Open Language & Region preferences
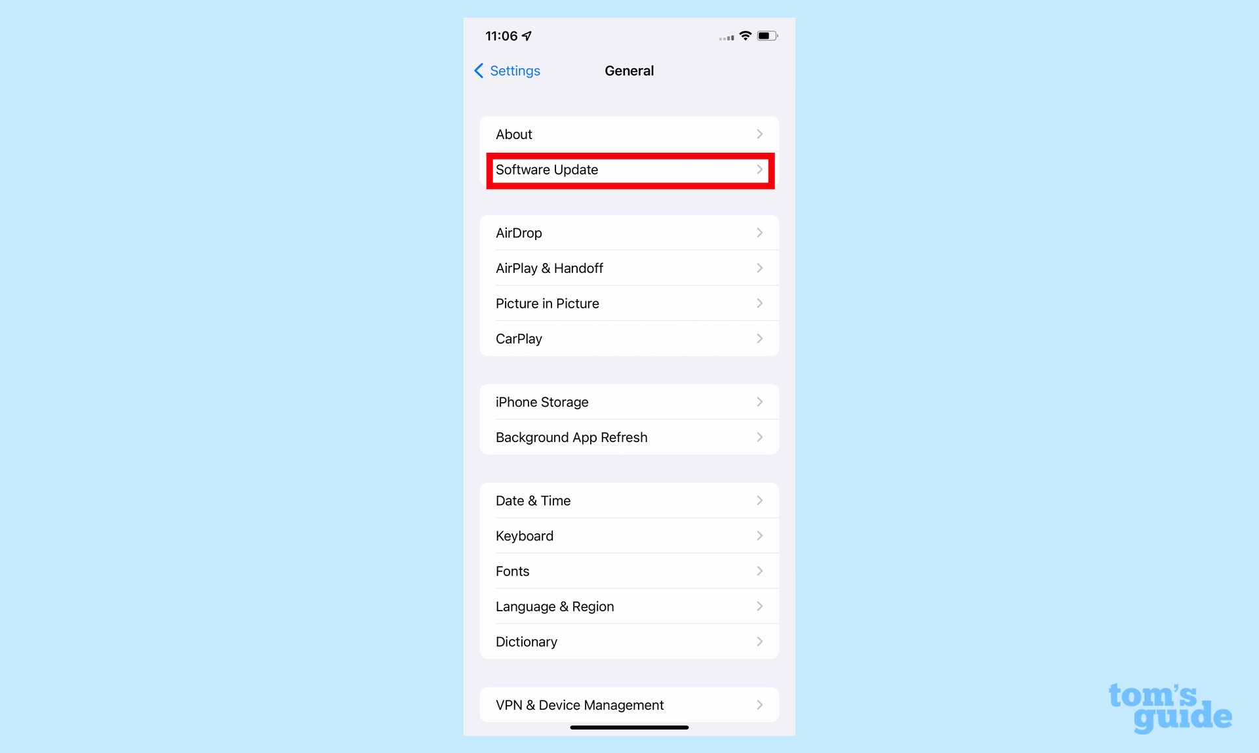This screenshot has height=753, width=1259. coord(629,606)
